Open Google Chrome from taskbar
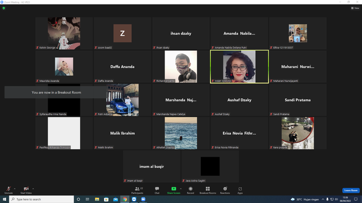This screenshot has height=203, width=362. (125, 199)
